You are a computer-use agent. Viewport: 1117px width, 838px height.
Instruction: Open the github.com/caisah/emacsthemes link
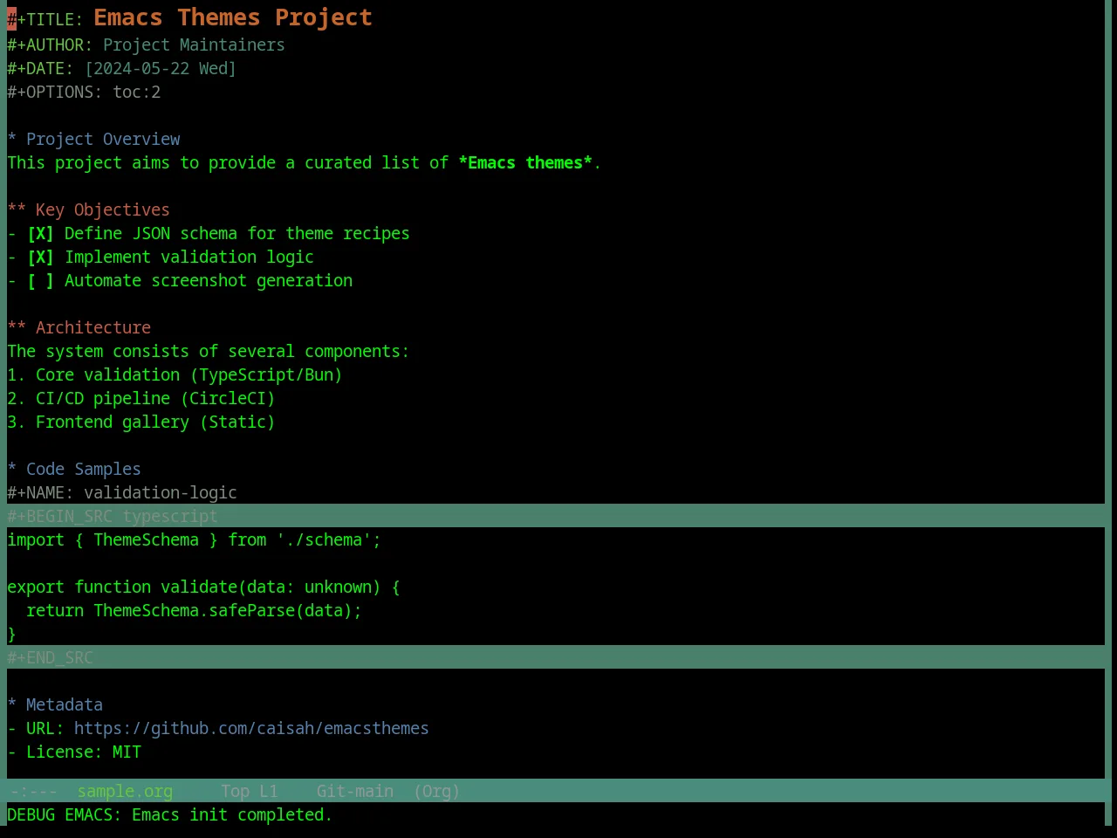point(251,729)
